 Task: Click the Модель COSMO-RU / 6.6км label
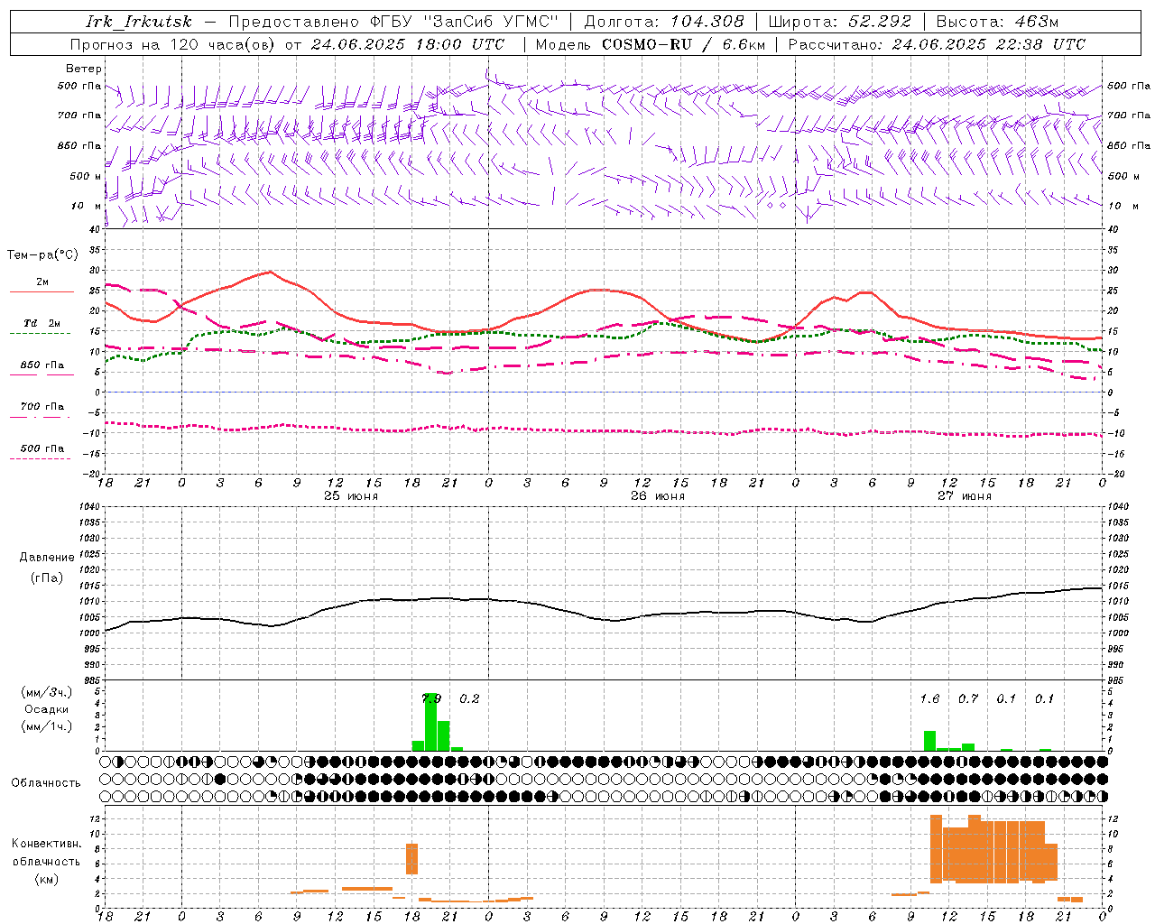click(x=651, y=44)
